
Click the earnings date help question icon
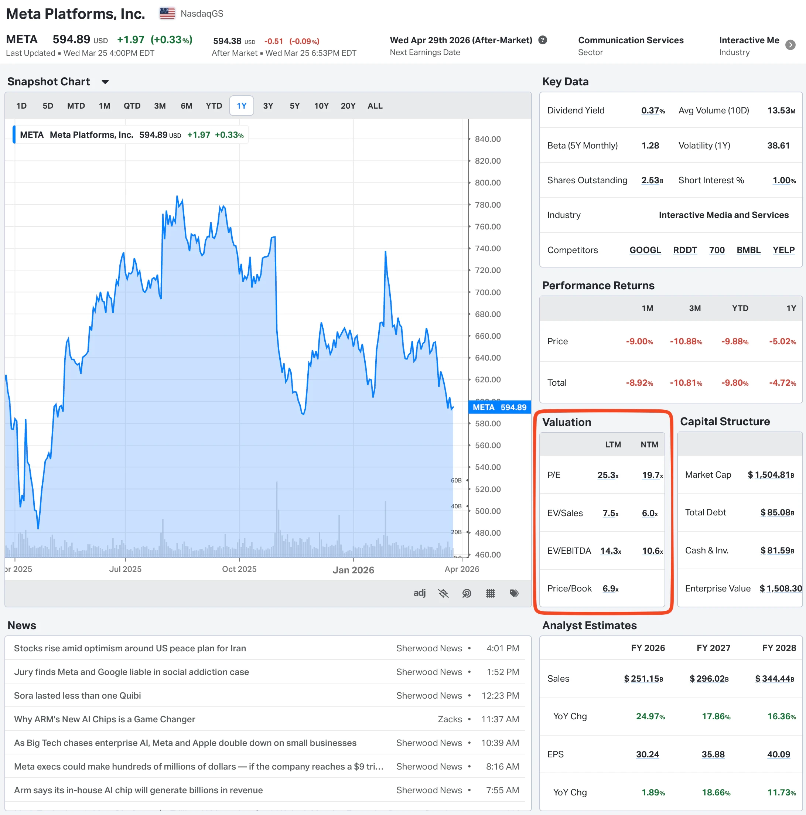[543, 40]
